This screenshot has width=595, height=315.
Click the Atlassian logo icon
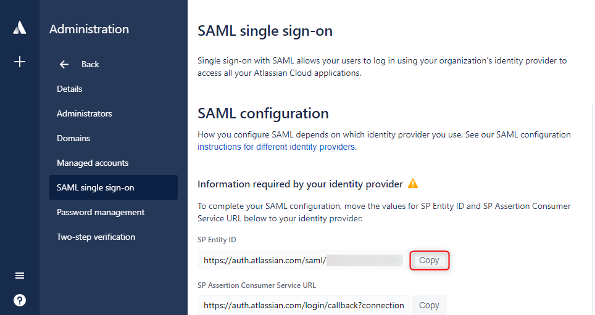point(20,28)
